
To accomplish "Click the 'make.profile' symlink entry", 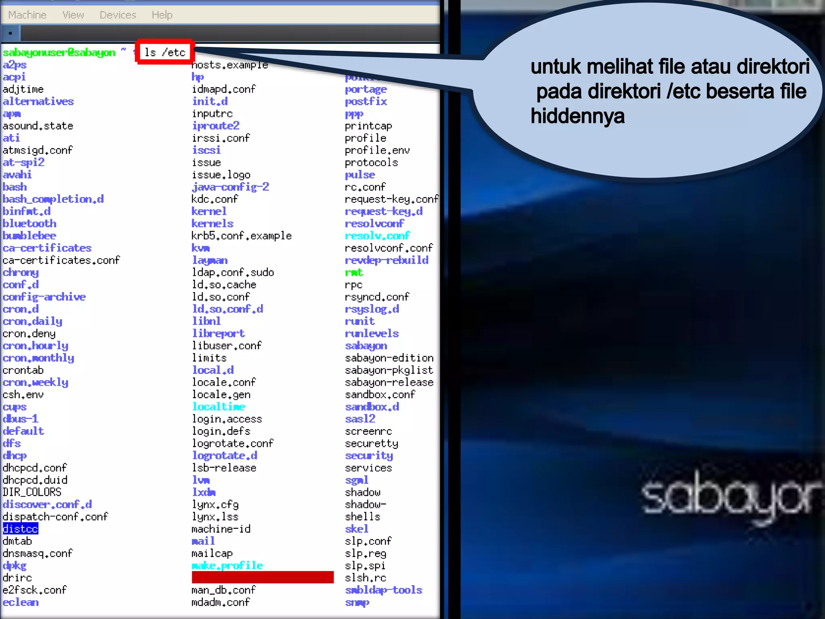I will click(x=227, y=565).
